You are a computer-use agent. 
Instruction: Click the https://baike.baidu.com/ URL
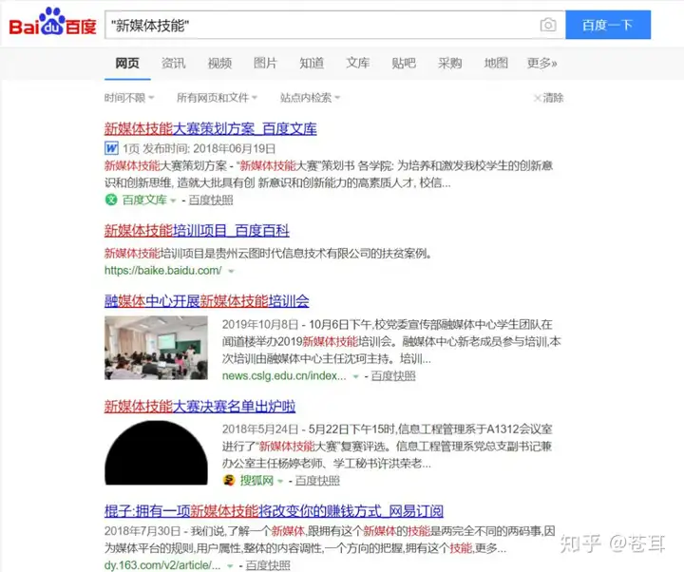tap(163, 271)
